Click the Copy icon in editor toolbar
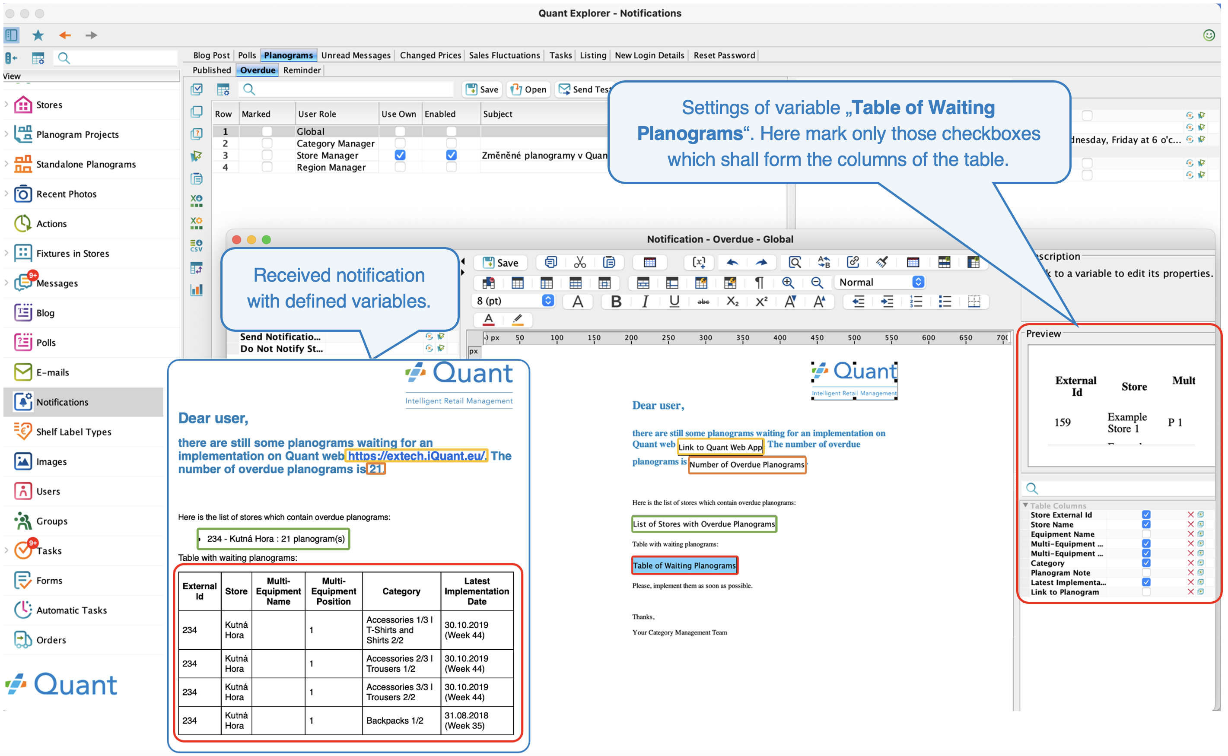The width and height of the screenshot is (1228, 756). 550,263
